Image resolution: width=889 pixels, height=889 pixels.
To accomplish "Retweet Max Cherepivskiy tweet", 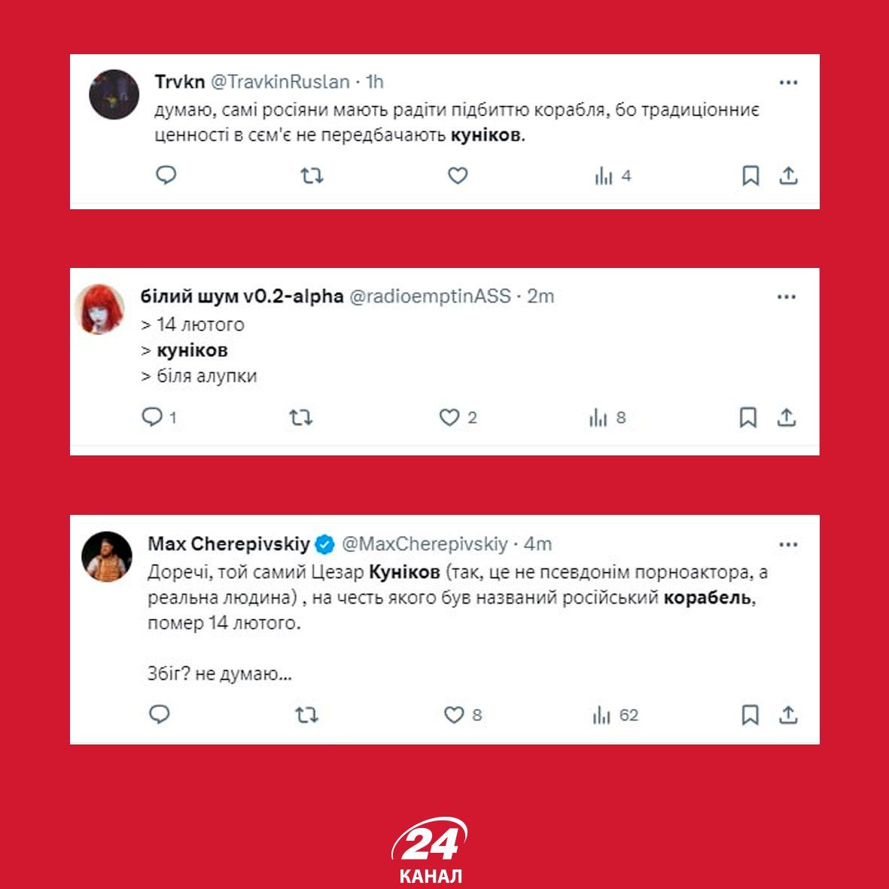I will point(306,715).
